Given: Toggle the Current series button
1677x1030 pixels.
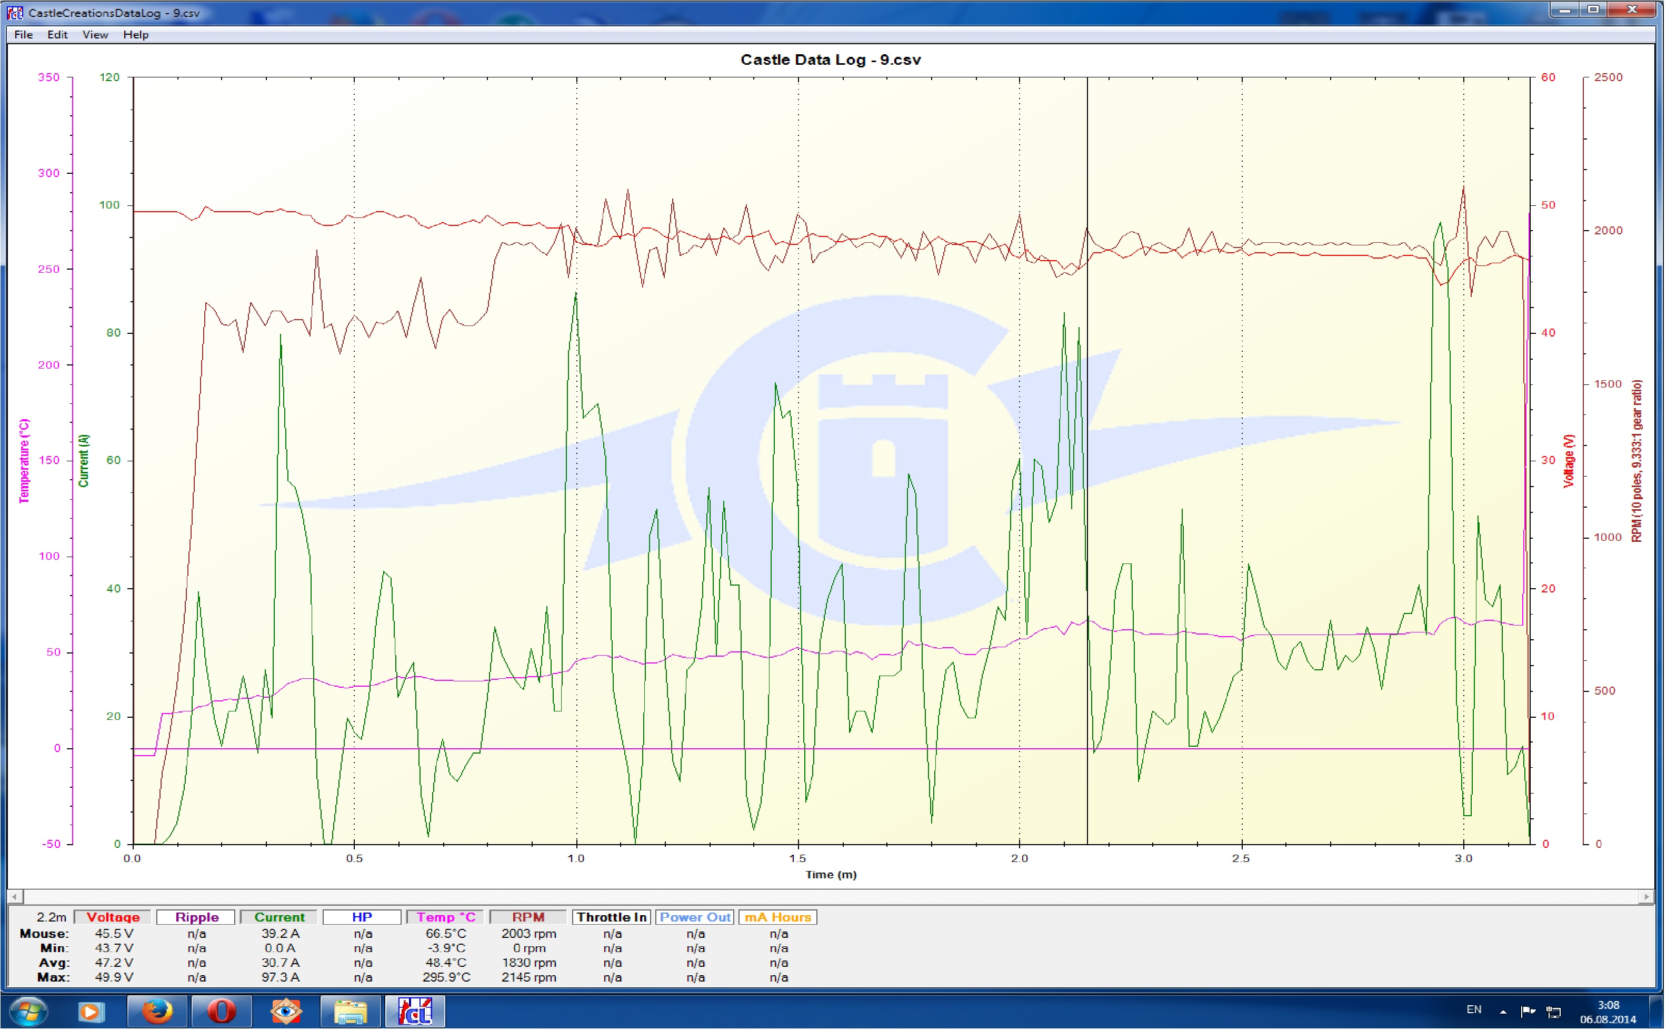Looking at the screenshot, I should tap(279, 917).
